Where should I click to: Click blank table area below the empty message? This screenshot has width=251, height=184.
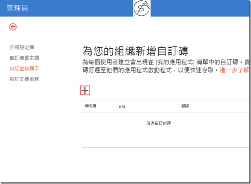165,138
